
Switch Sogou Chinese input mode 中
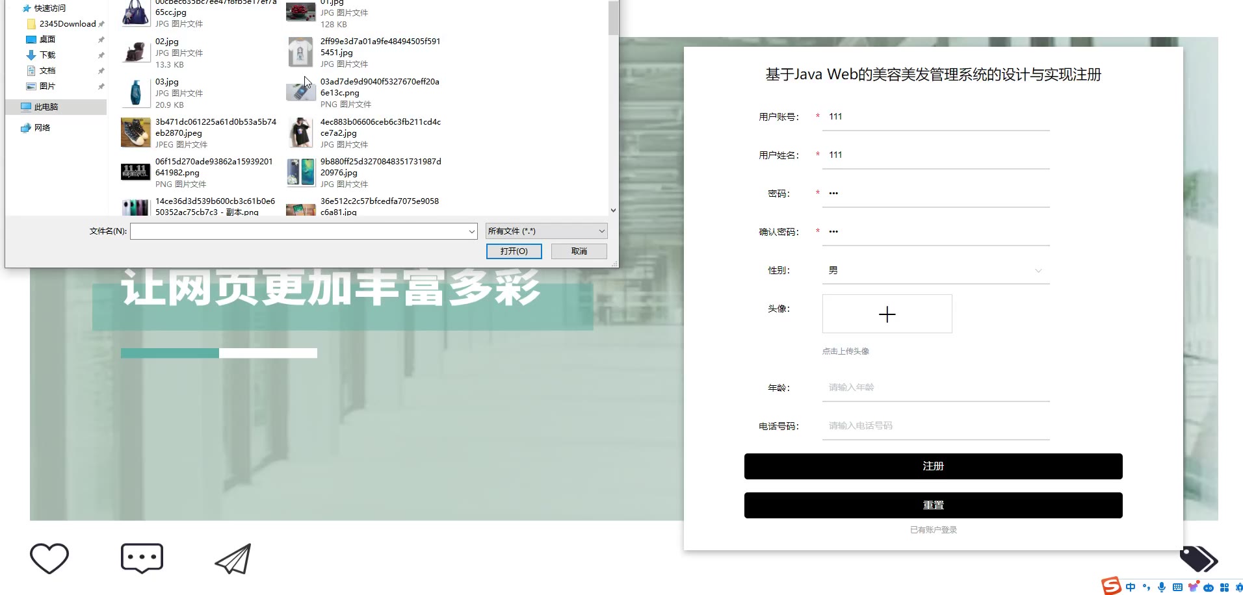(1131, 587)
